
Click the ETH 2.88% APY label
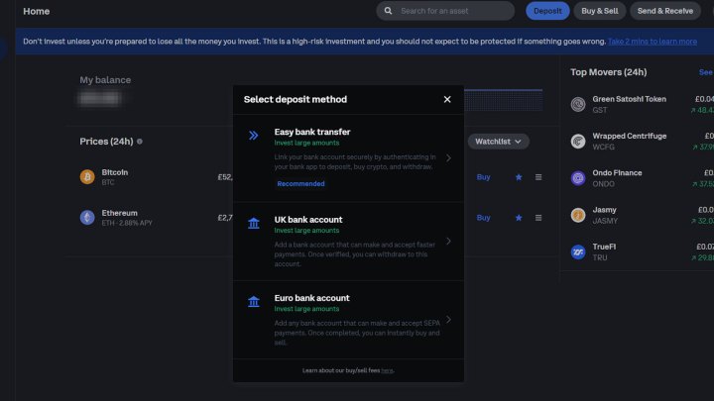click(127, 223)
